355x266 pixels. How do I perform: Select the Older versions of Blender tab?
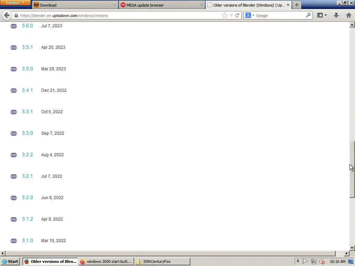point(248,5)
